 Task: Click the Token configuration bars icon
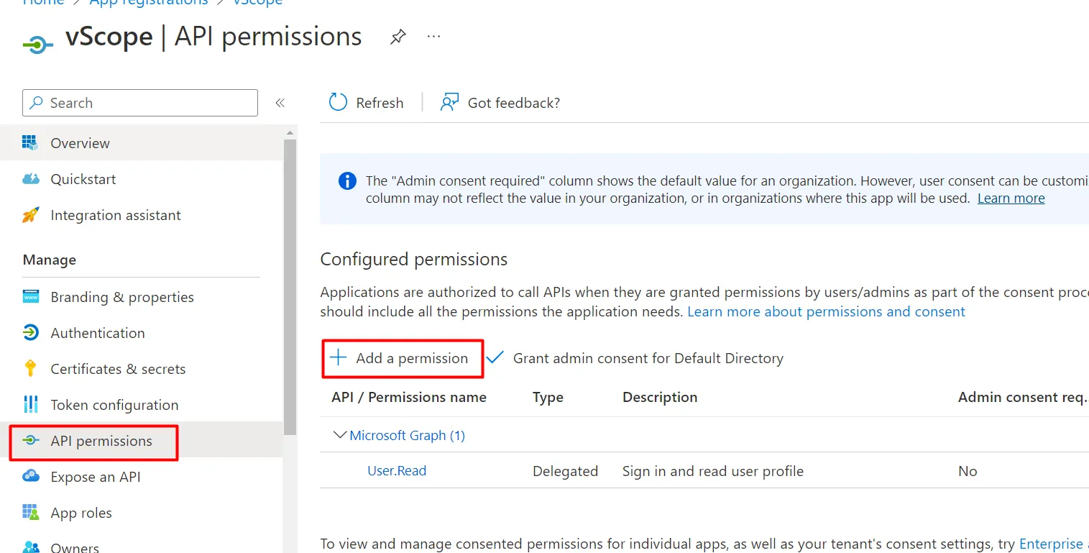pos(30,404)
